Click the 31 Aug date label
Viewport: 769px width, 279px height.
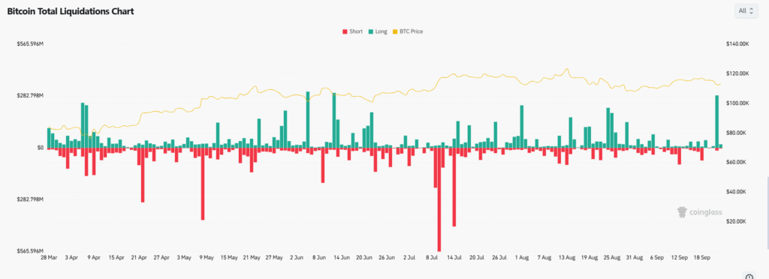(635, 257)
